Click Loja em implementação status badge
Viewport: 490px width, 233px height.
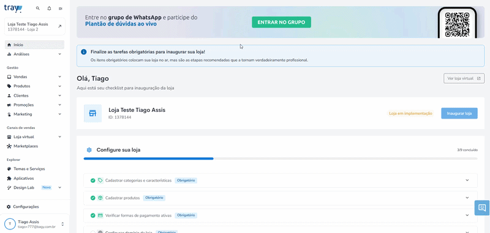click(x=410, y=114)
